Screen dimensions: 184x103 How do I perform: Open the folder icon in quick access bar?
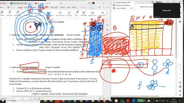[8, 7]
